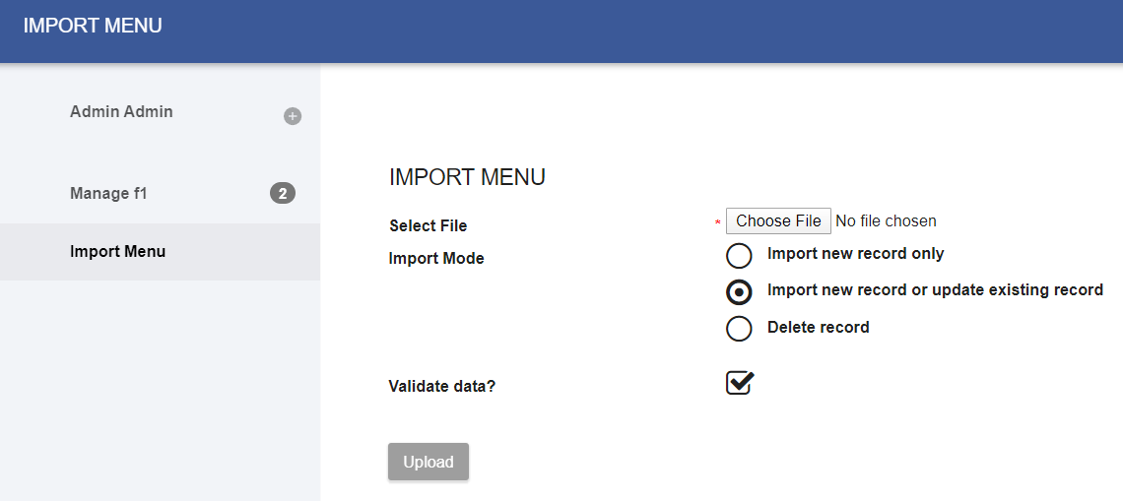Click the IMPORT MENU page heading
The width and height of the screenshot is (1123, 501).
click(x=467, y=178)
